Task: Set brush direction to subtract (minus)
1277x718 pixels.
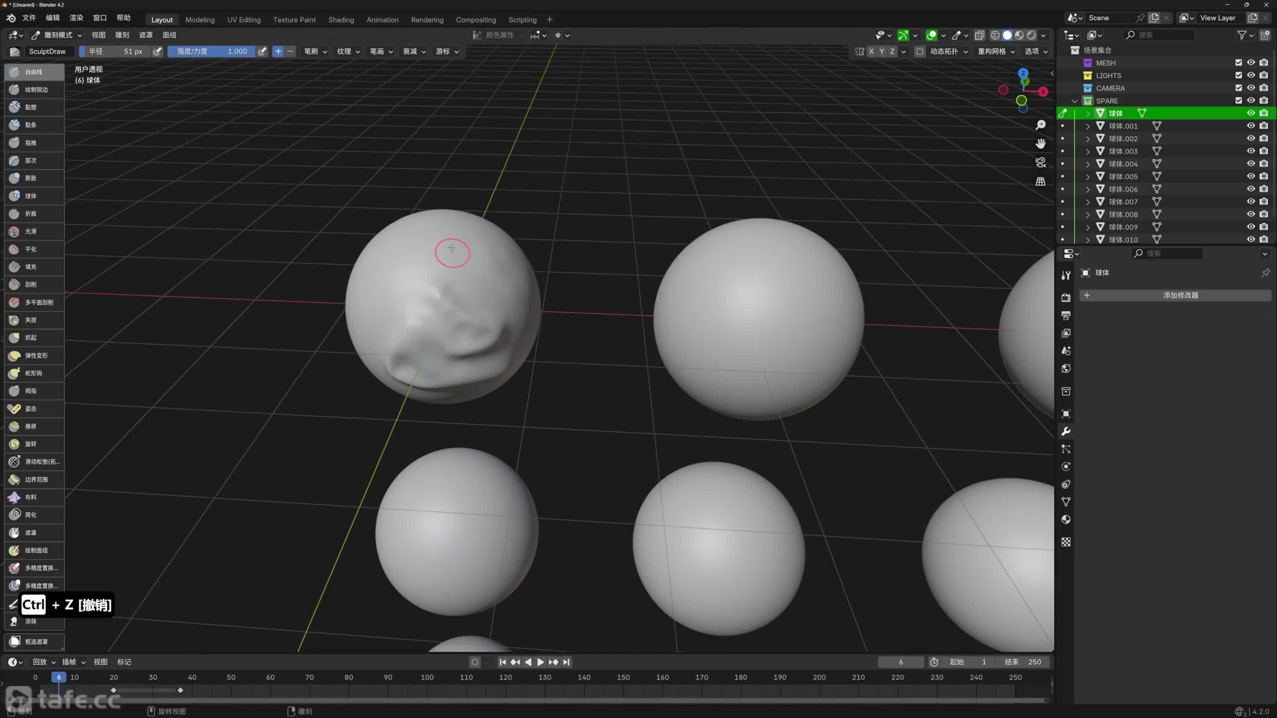Action: 290,51
